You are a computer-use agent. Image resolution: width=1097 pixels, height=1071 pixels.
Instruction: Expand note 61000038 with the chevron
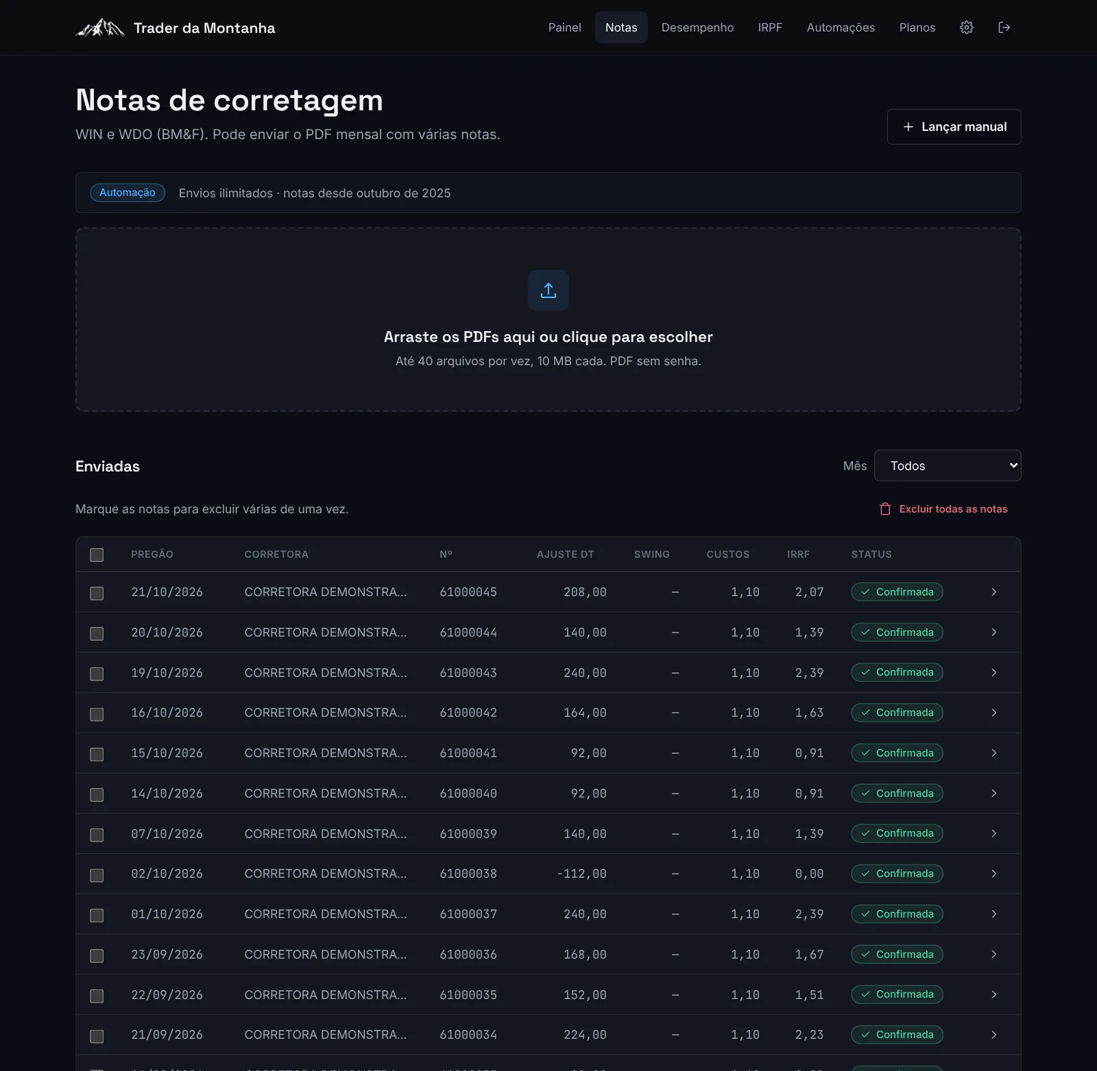click(x=993, y=874)
